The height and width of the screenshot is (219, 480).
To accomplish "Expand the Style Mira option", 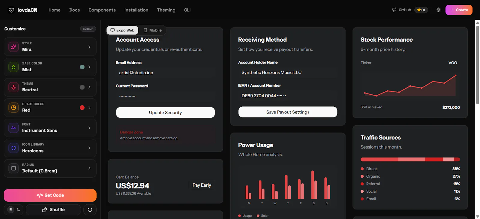I will [x=50, y=47].
